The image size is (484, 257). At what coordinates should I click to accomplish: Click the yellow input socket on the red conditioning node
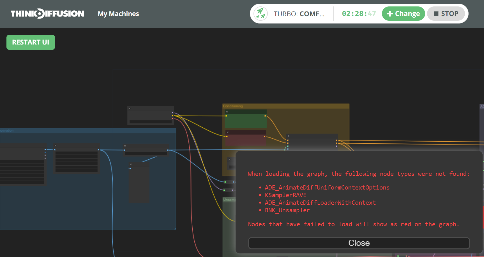pos(227,137)
